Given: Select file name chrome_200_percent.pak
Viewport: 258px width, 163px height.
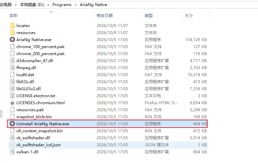Looking at the screenshot, I should [x=40, y=54].
